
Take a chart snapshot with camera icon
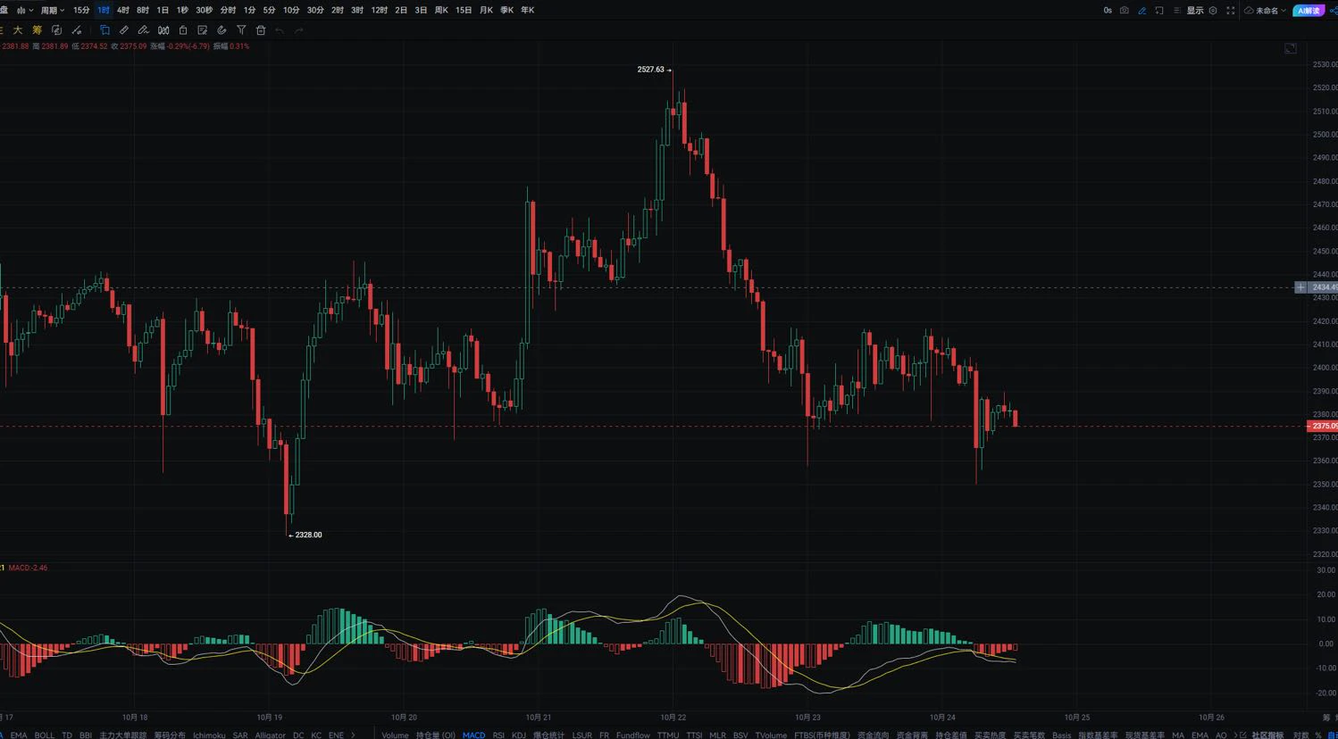coord(1124,11)
